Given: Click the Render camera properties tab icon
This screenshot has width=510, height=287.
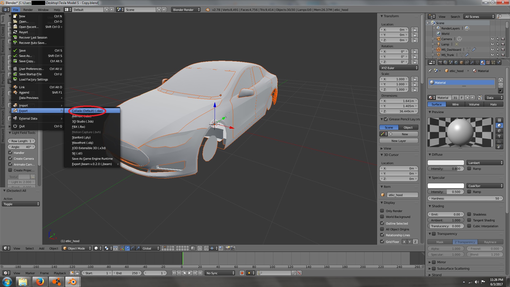Looking at the screenshot, I should (440, 62).
